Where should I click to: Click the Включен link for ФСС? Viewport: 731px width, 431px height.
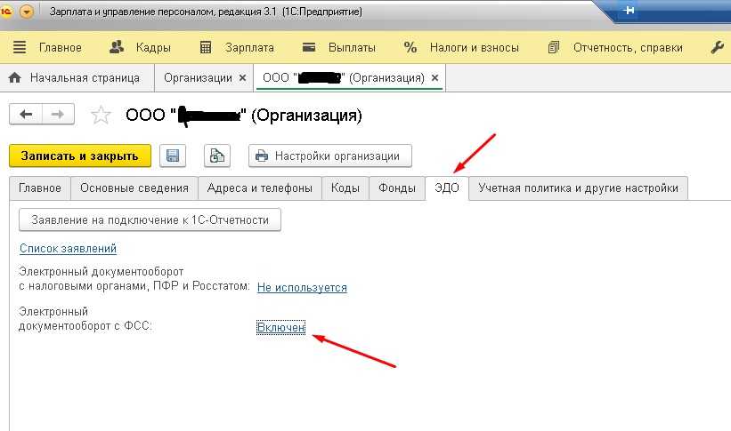281,328
